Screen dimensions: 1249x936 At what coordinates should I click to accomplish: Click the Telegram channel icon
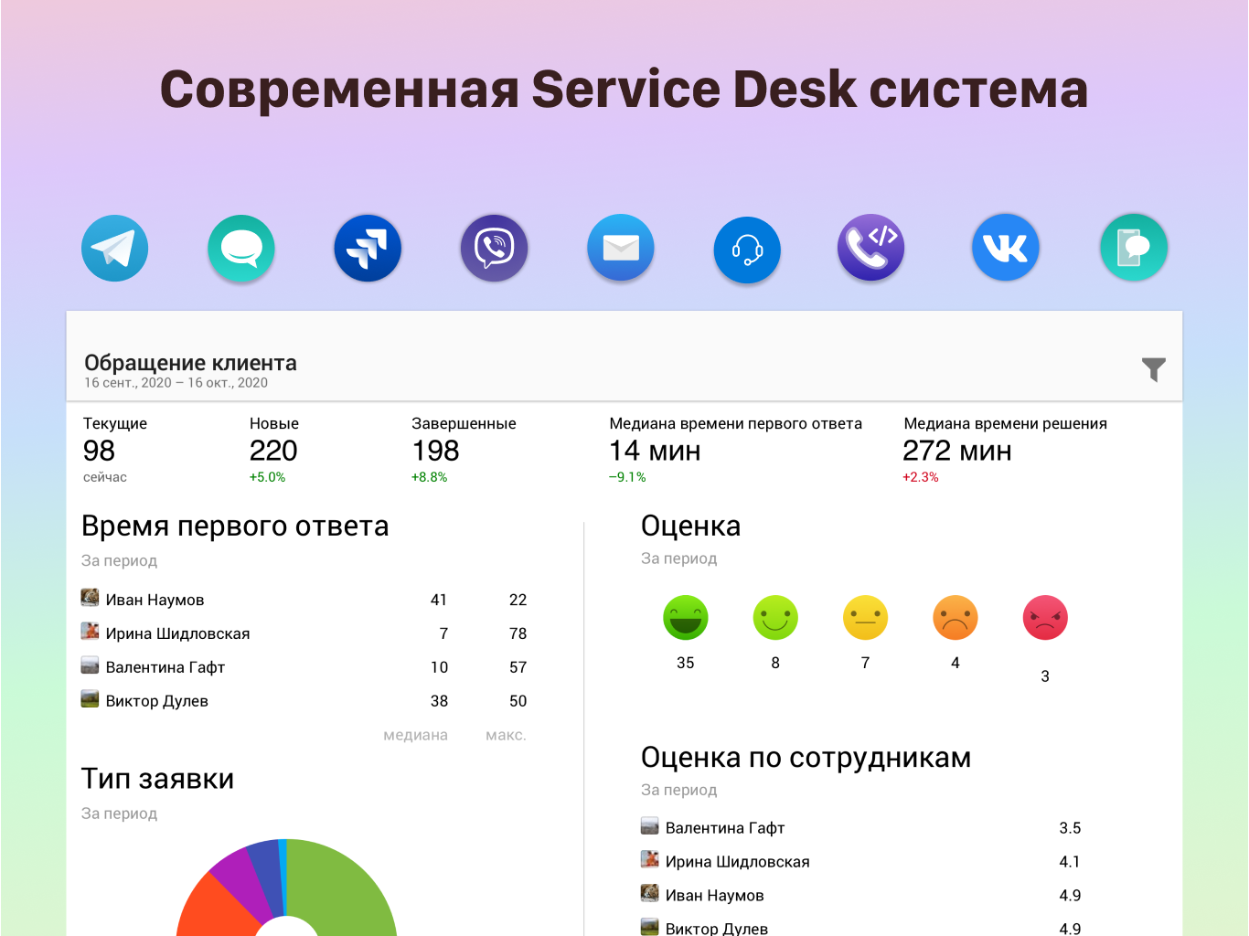(115, 249)
